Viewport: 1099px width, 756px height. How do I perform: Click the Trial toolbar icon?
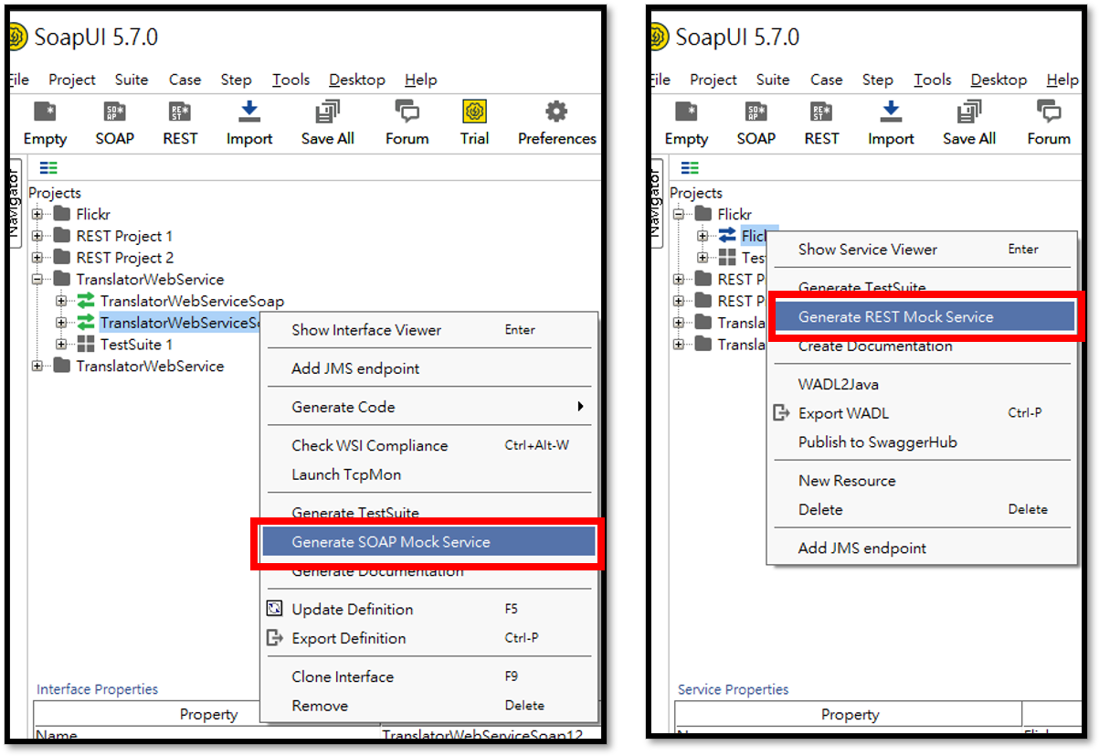(x=474, y=112)
